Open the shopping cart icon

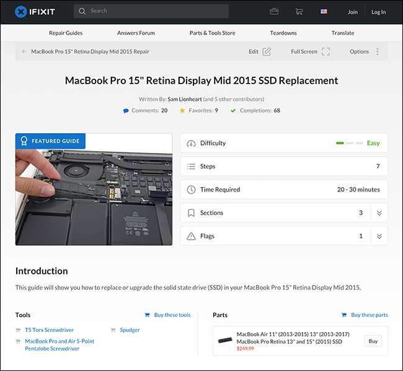pos(299,12)
